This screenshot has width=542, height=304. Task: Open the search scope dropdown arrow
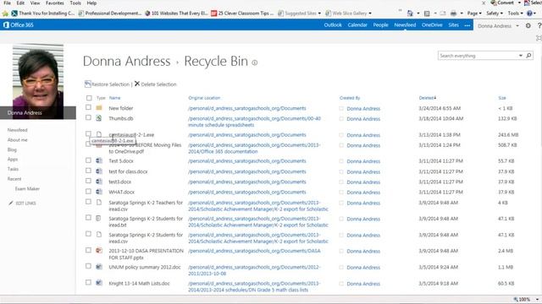pos(520,56)
